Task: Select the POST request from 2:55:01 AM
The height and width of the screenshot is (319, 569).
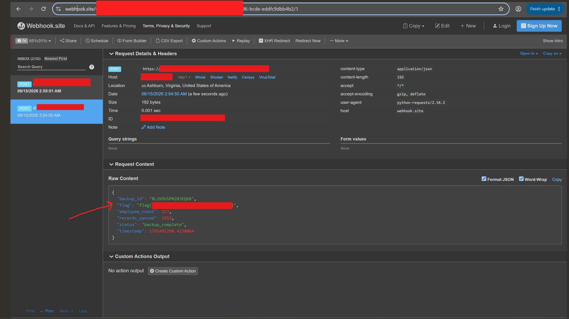Action: tap(57, 87)
